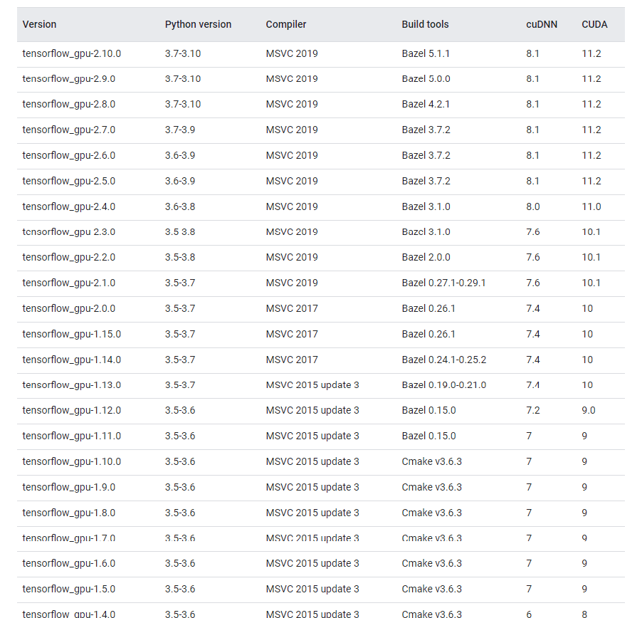The height and width of the screenshot is (618, 642).
Task: Click the cuDNN column header
Action: click(x=541, y=25)
